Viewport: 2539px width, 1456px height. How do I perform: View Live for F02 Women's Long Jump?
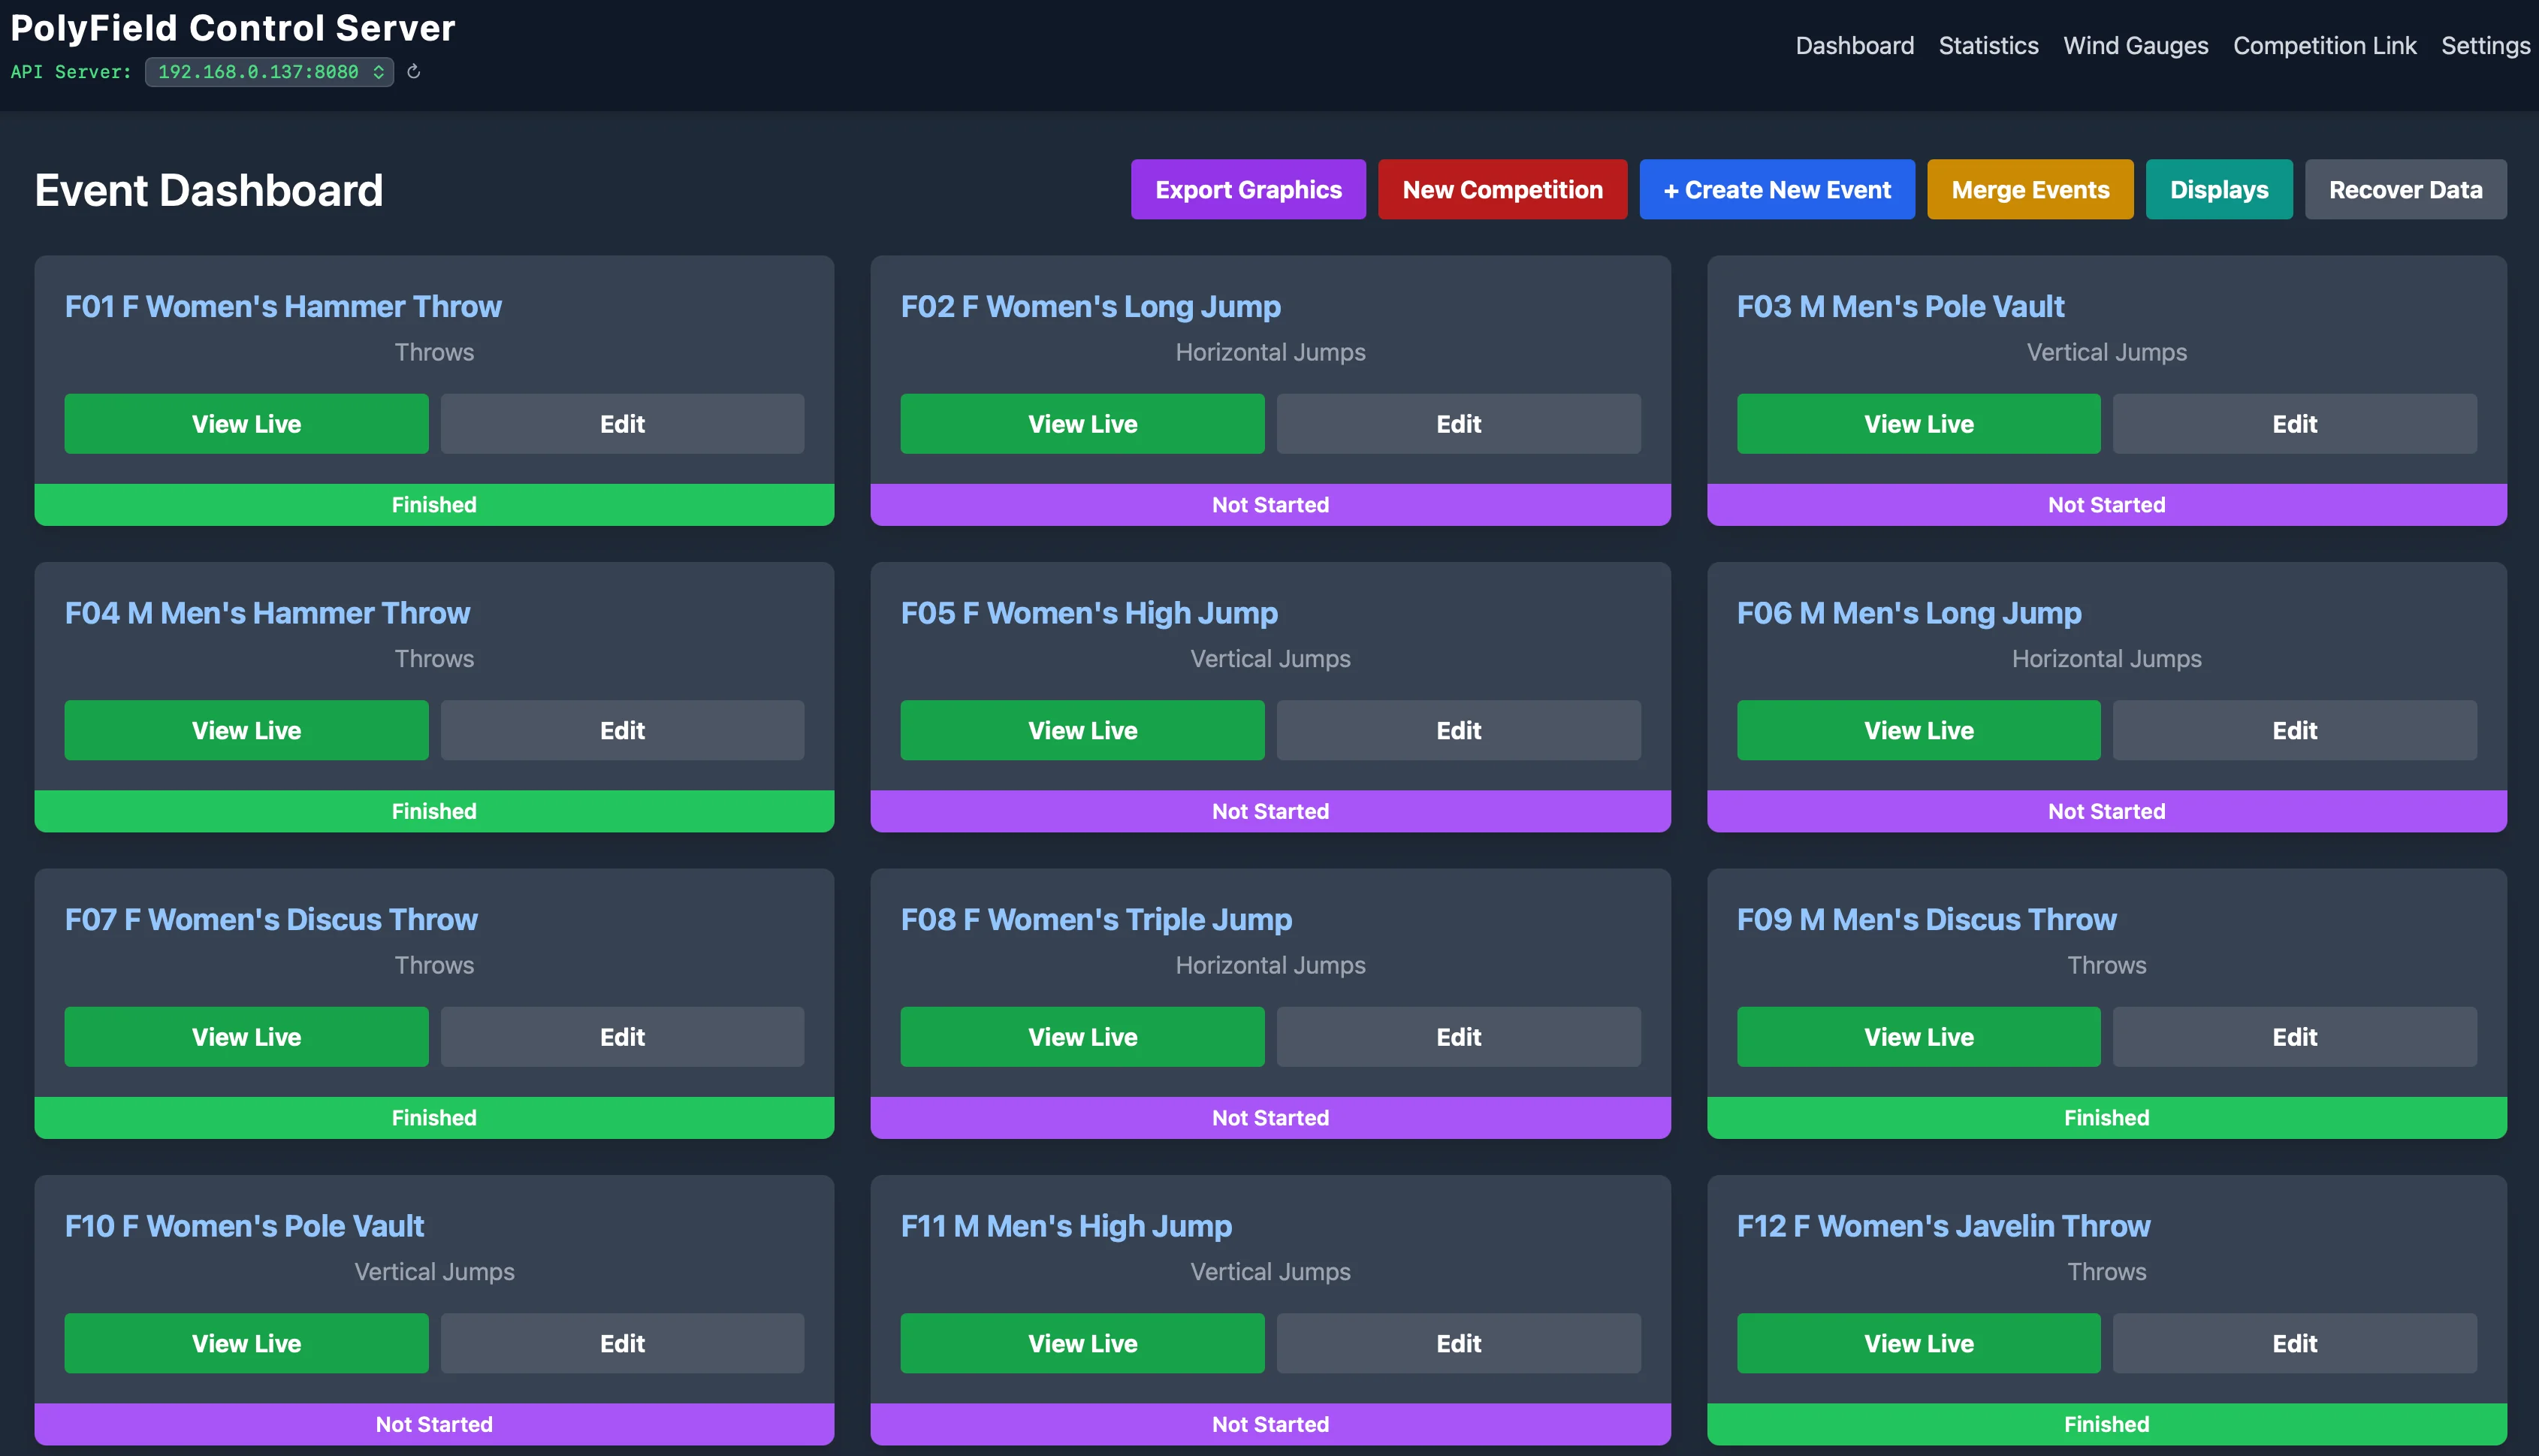click(x=1082, y=424)
